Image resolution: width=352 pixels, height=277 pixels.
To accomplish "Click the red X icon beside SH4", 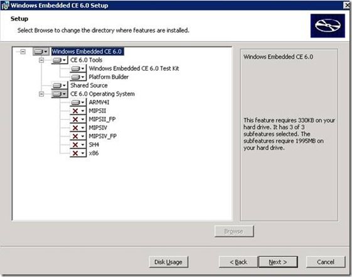I will click(x=75, y=145).
